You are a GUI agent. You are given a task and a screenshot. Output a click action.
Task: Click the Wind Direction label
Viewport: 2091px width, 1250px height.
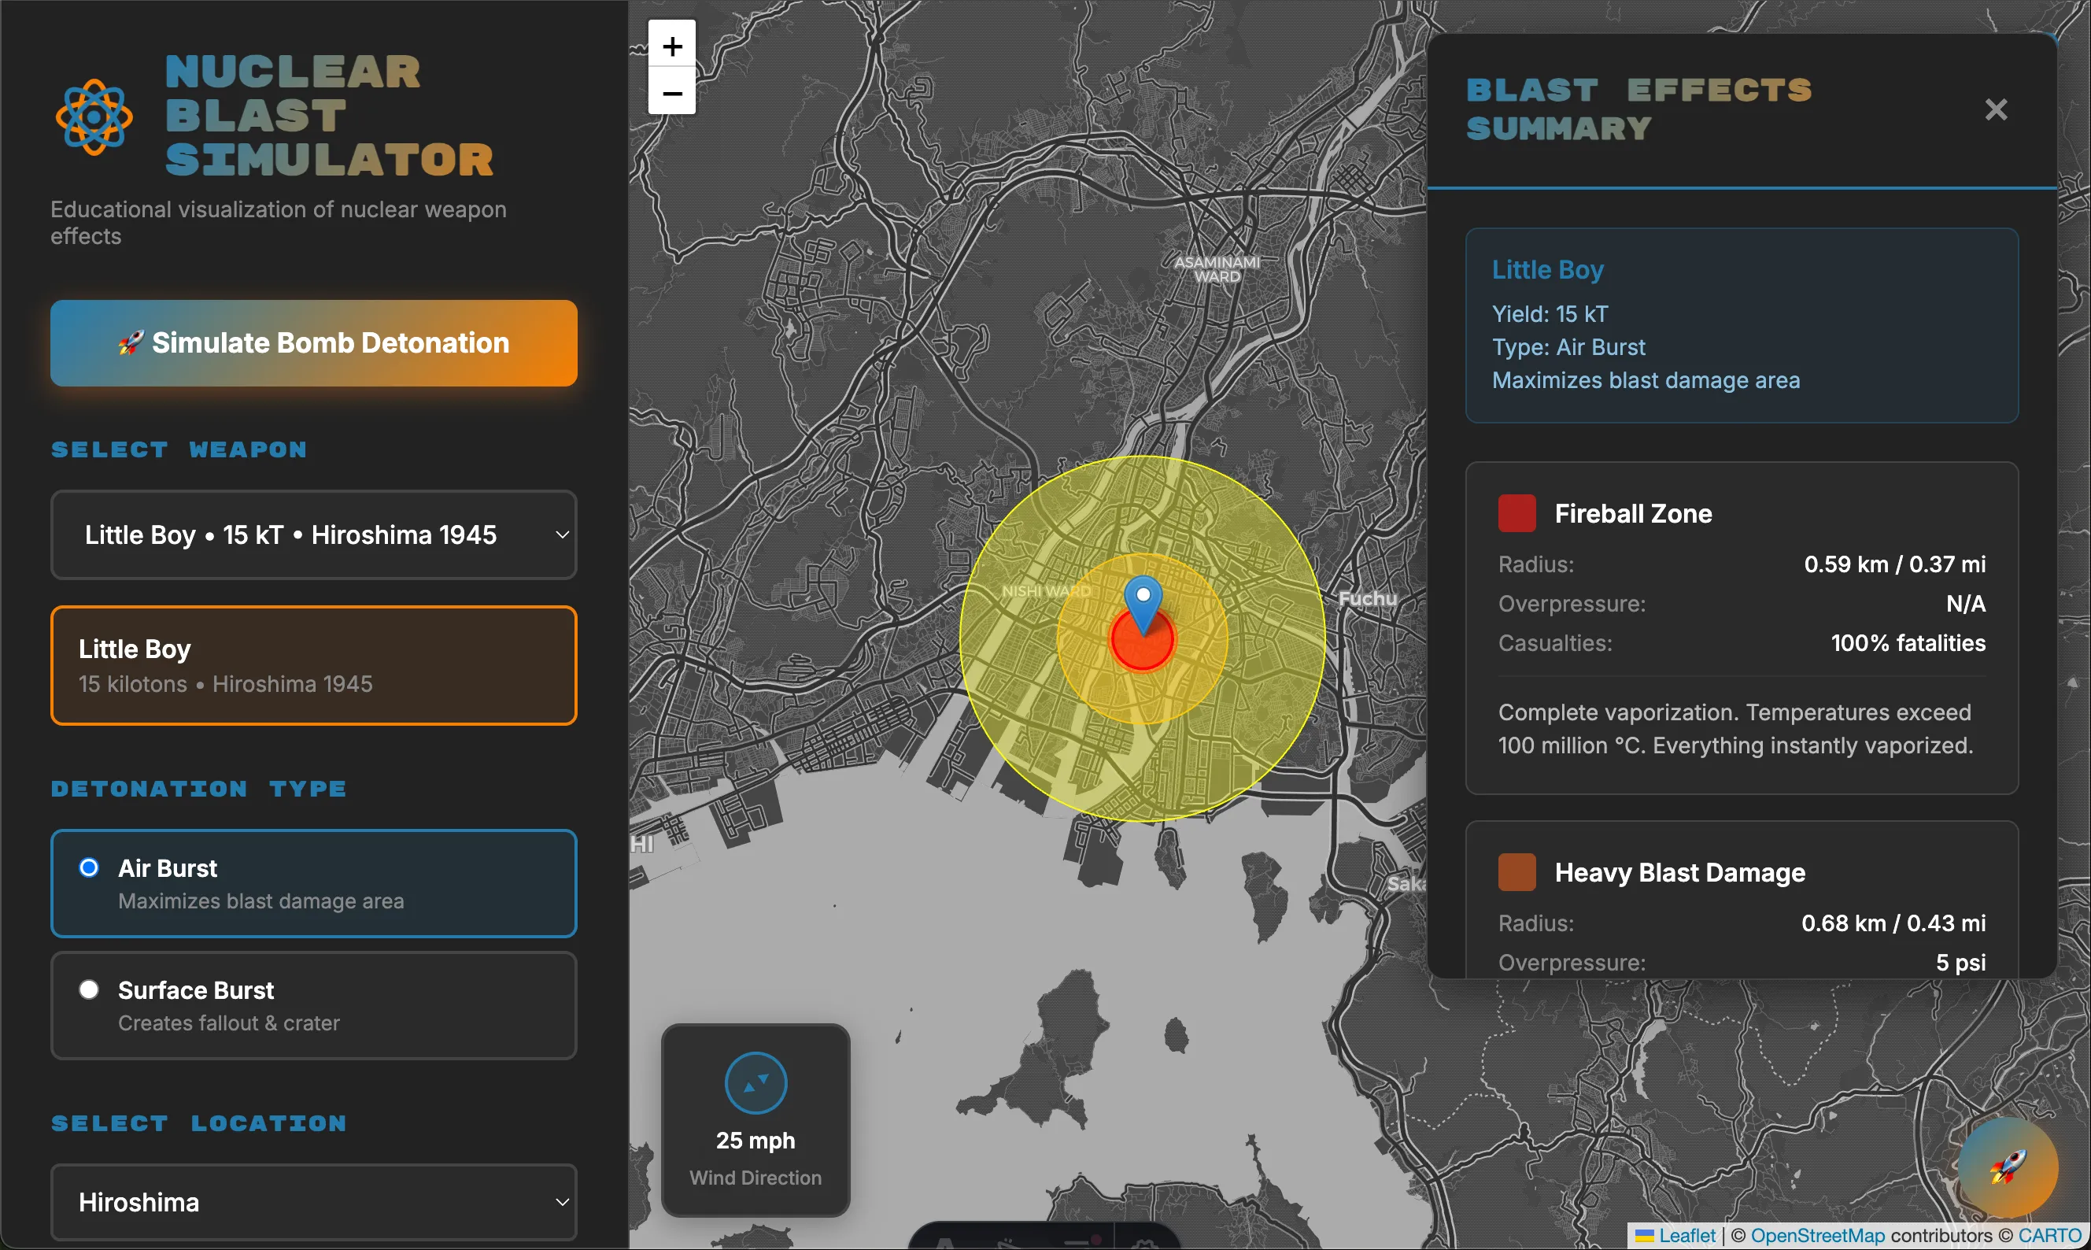pyautogui.click(x=755, y=1178)
